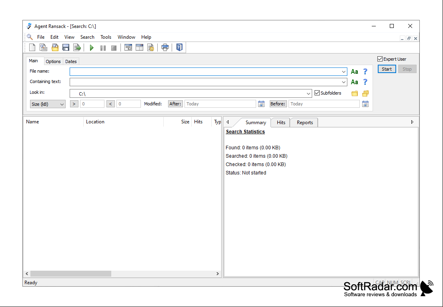443x307 pixels.
Task: Sort results by Name column header
Action: pyautogui.click(x=53, y=122)
